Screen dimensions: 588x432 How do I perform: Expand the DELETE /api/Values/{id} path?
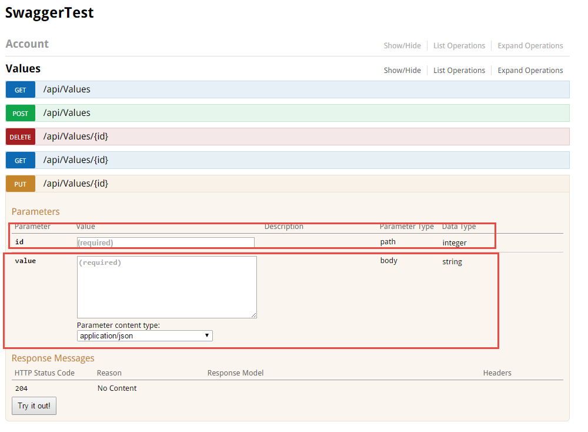pyautogui.click(x=76, y=137)
